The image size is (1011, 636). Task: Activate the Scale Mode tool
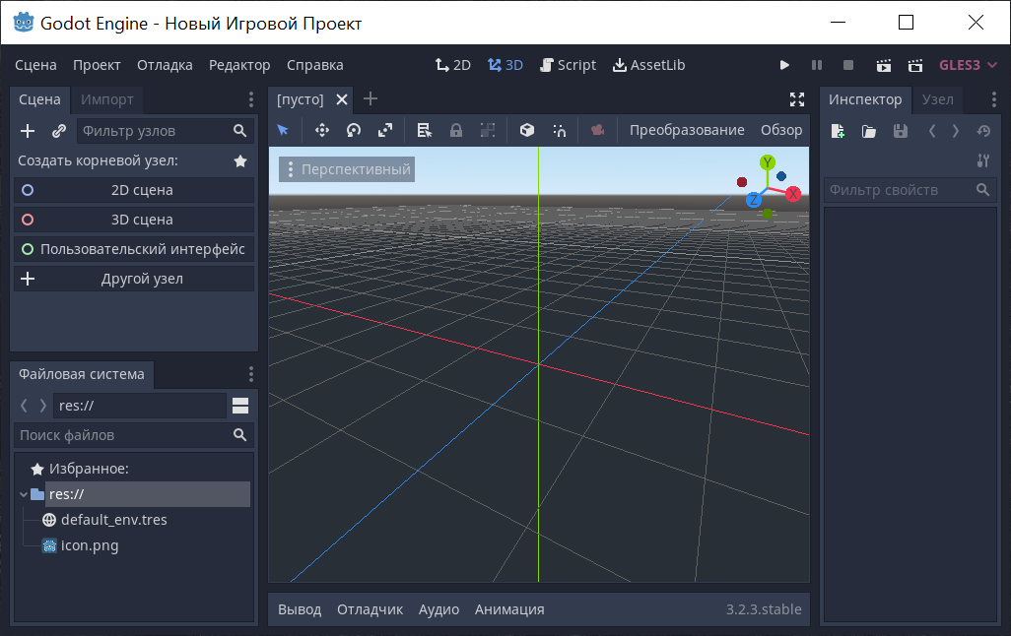click(x=385, y=130)
